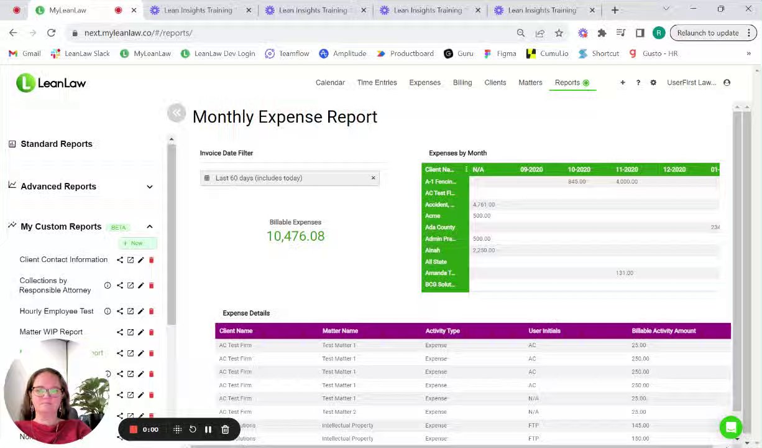The image size is (762, 448).
Task: Open the Matter WIP Report
Action: (51, 332)
